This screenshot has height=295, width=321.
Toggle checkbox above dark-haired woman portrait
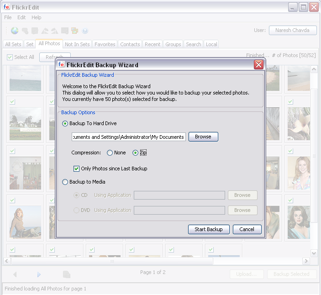point(290,200)
